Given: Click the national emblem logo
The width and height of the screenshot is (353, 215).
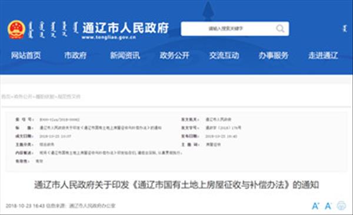Looking at the screenshot, I should pos(16,29).
